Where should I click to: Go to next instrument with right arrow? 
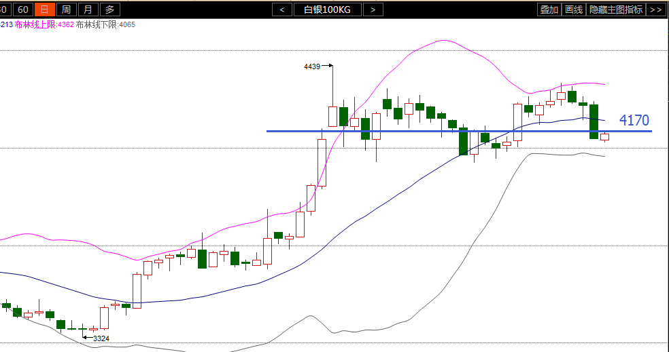point(372,9)
